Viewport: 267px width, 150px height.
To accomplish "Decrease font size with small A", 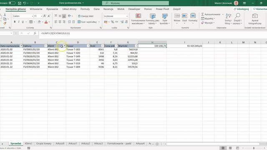I will (49, 16).
